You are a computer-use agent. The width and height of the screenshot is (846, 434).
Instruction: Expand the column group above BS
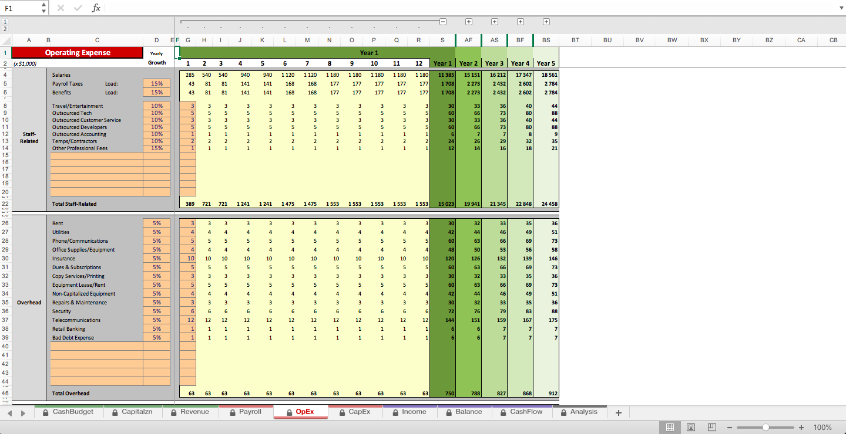[546, 22]
